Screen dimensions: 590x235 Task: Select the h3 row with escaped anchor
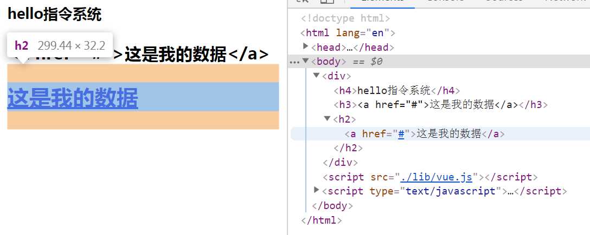(x=441, y=105)
